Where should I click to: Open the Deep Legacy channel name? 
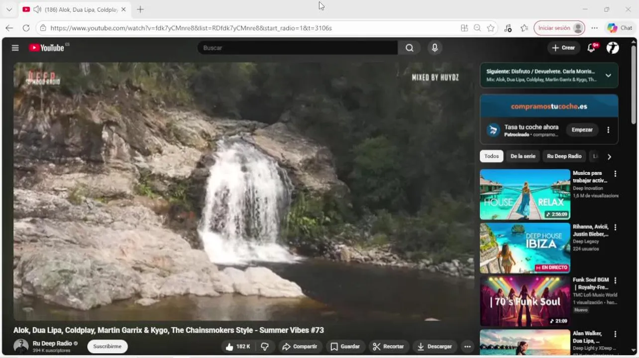click(x=586, y=242)
